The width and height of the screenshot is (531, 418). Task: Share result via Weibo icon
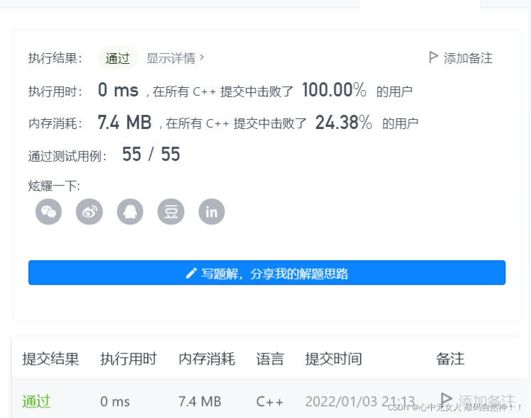pos(89,212)
